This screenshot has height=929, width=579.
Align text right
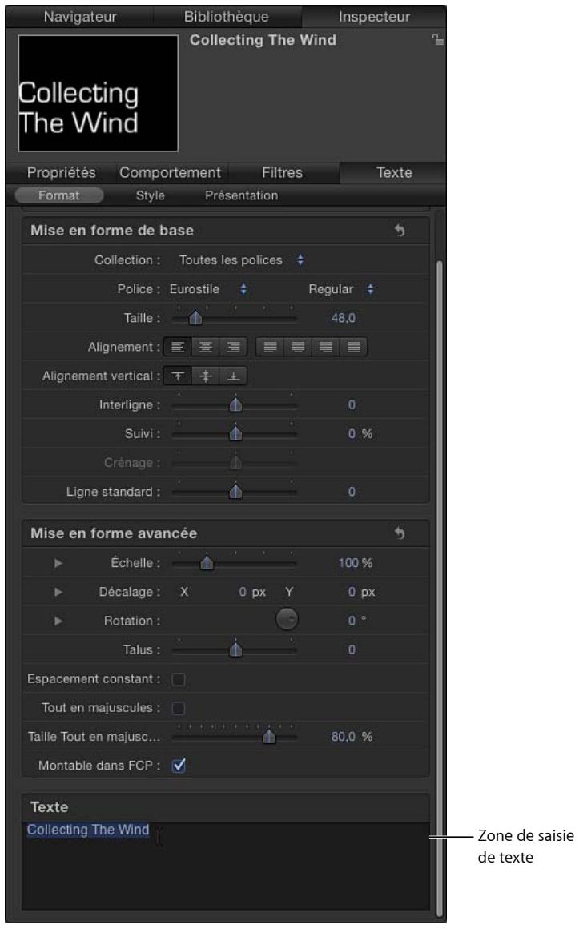tap(234, 348)
